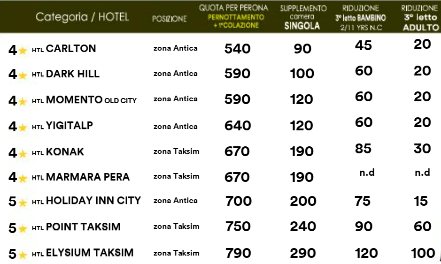The image size is (441, 264).
Task: Click the star beside ELYSIUM TAKSIM
Action: (23, 255)
